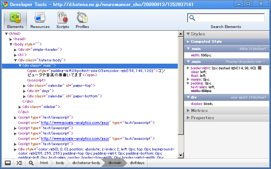The width and height of the screenshot is (271, 169).
Task: Click the display: block property
Action: coord(202,104)
